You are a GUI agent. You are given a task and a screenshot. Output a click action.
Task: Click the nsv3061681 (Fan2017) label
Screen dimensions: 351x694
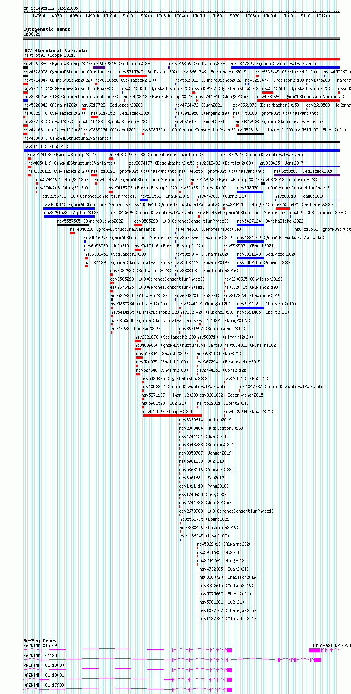(203, 478)
